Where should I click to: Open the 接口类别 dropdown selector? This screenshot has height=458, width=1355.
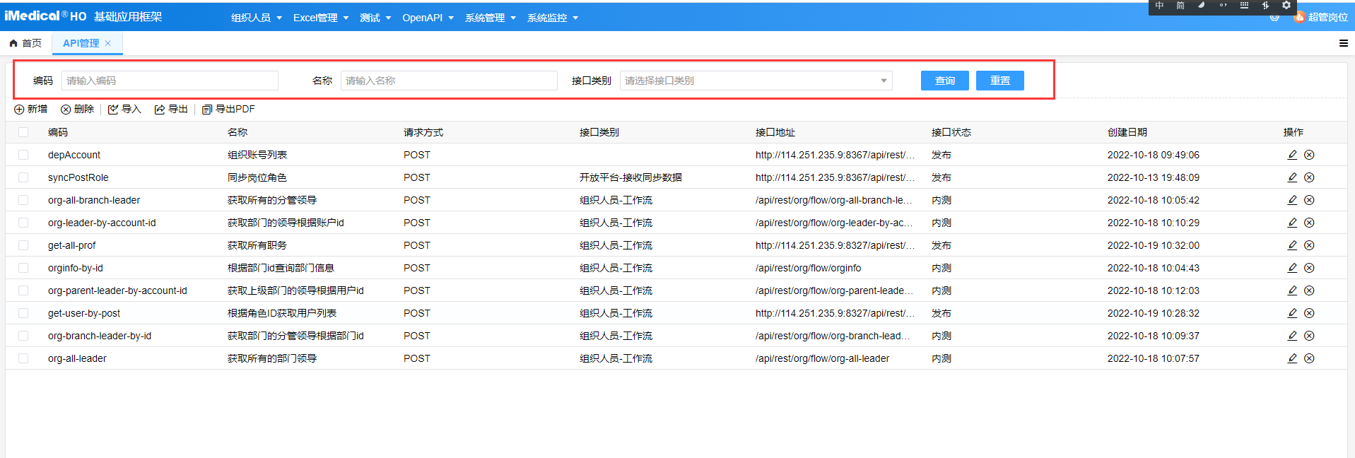click(755, 81)
